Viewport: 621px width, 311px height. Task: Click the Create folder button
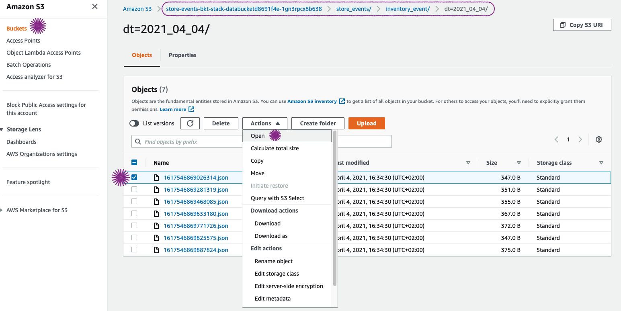click(318, 123)
